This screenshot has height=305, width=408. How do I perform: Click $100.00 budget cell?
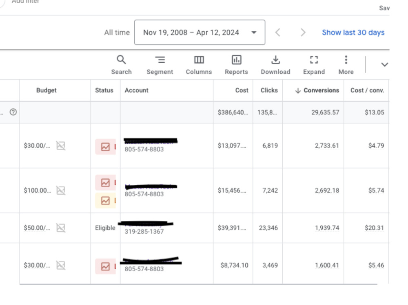click(37, 191)
